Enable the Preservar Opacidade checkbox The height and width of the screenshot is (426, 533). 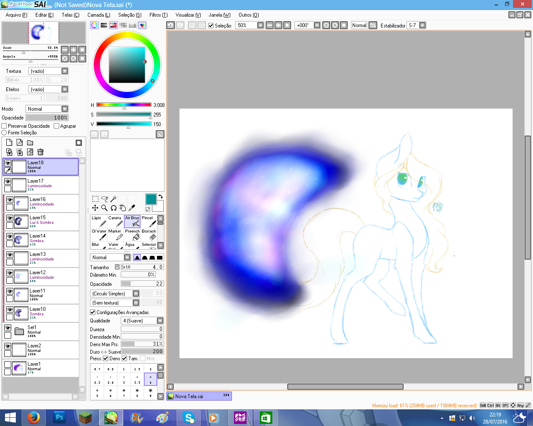tap(4, 126)
